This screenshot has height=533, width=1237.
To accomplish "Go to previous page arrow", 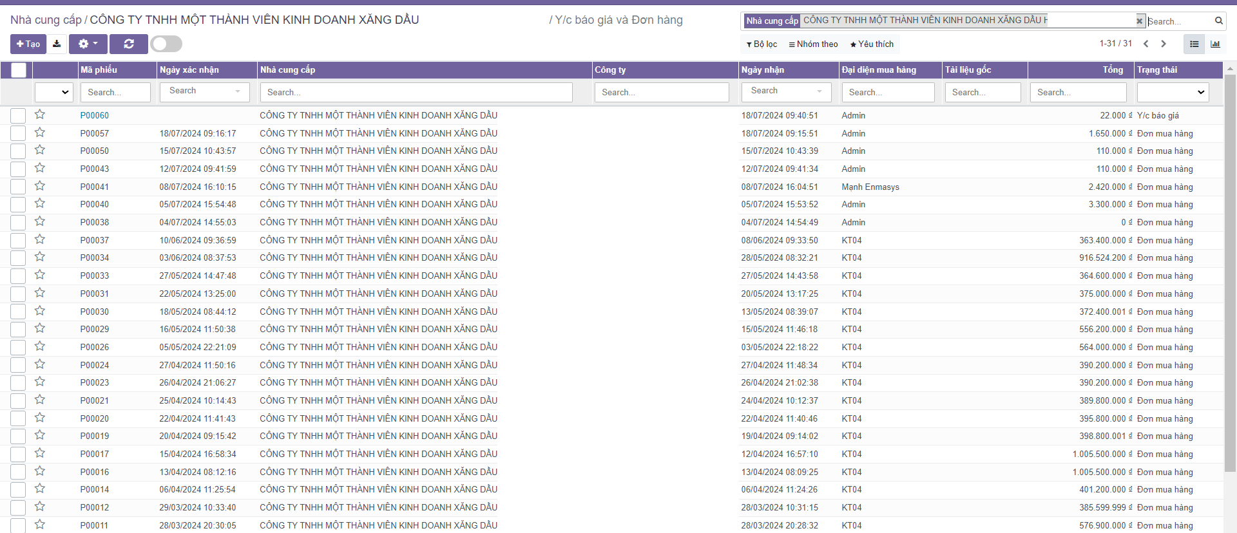I will pos(1146,44).
